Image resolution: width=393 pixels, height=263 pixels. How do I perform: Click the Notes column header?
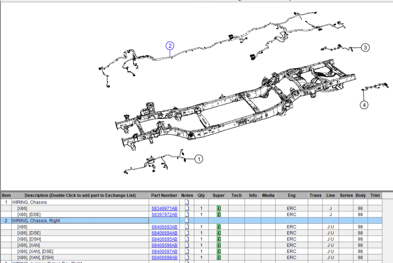click(x=187, y=195)
